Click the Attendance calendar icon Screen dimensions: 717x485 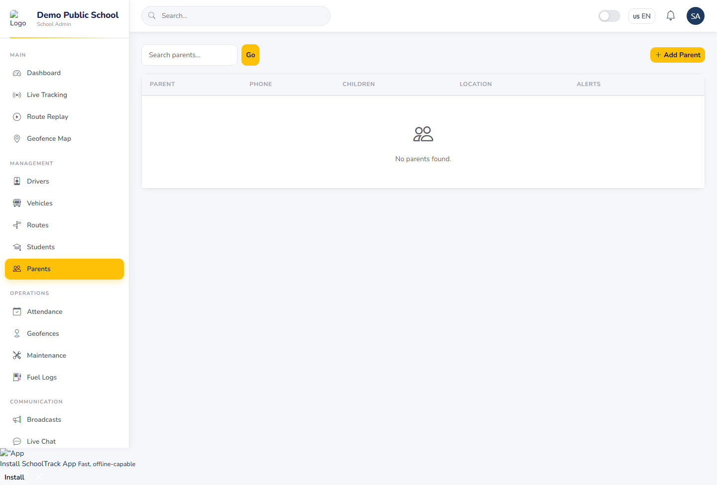pyautogui.click(x=17, y=312)
